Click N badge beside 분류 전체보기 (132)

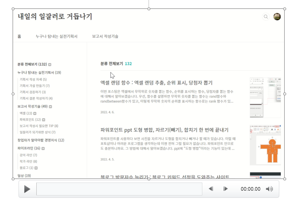coord(50,64)
